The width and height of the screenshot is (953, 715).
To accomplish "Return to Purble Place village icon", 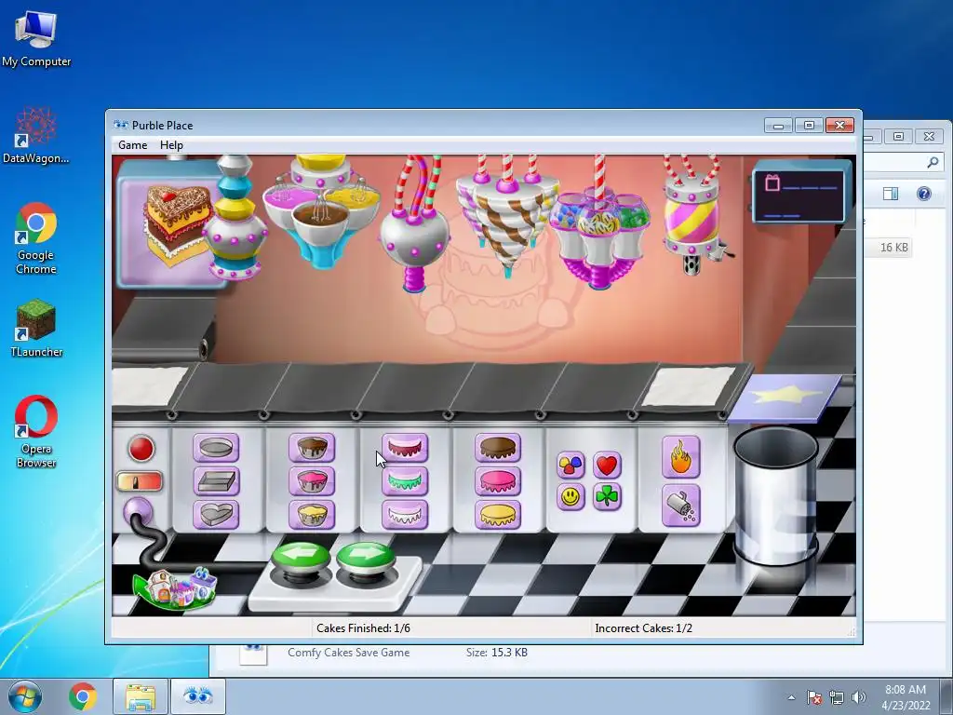I will point(176,588).
